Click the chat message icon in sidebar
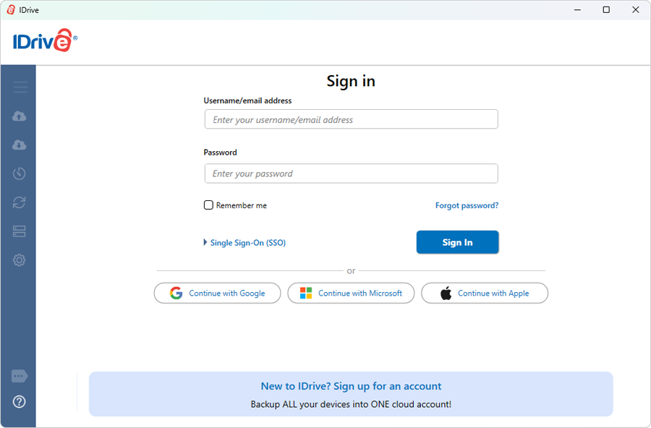 20,377
